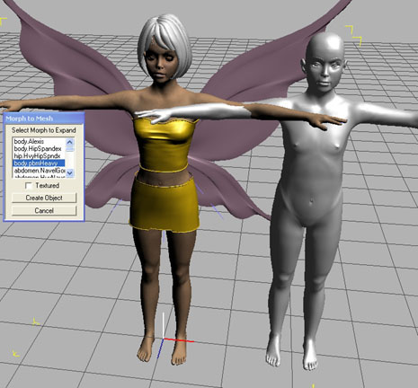
Task: Click the yellow skirt on the fairy figure
Action: click(165, 204)
